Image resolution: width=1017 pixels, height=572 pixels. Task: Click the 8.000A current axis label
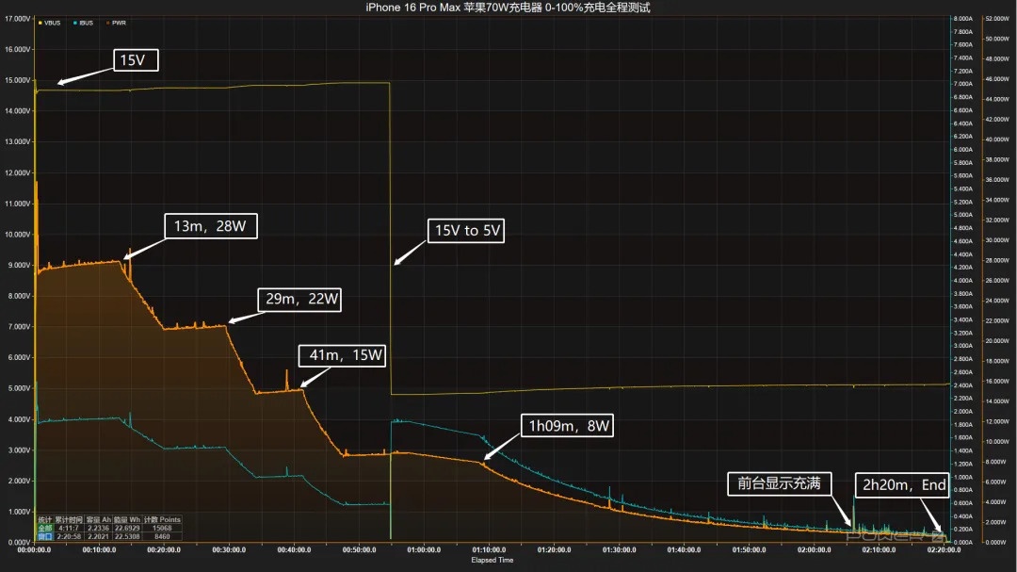[963, 19]
